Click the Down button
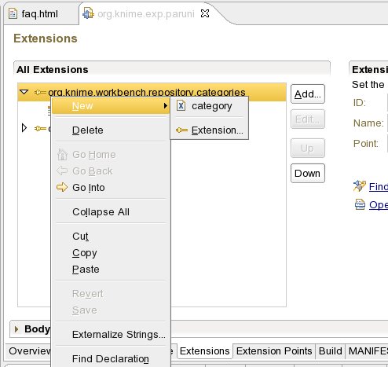 click(308, 174)
